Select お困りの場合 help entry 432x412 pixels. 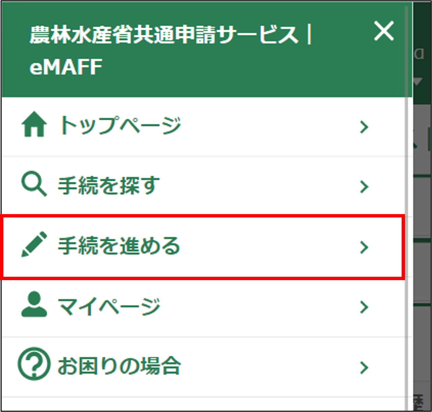coord(119,366)
